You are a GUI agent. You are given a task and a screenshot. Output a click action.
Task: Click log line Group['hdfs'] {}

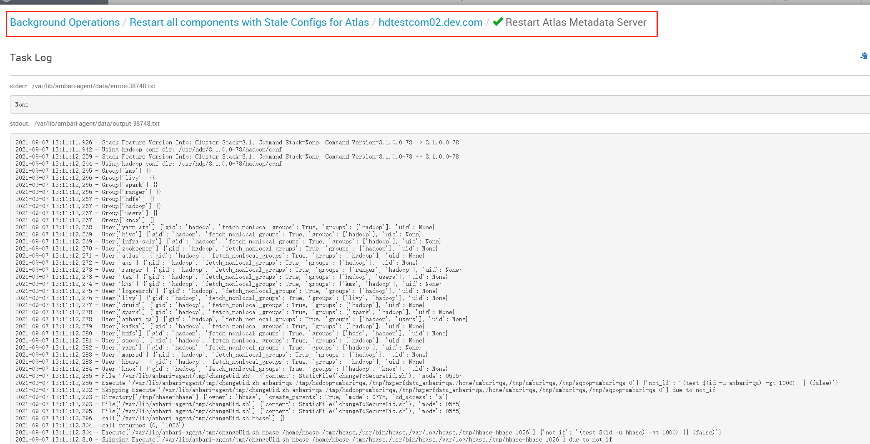(85, 199)
